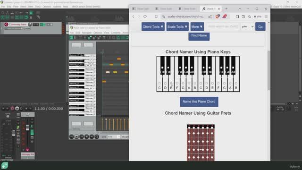Open the Chord Tools dropdown
The image size is (302, 170).
[x=153, y=26]
